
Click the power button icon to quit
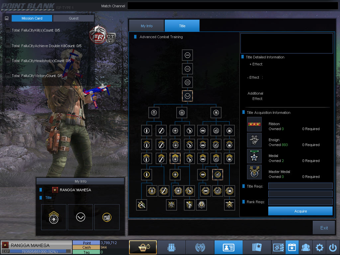(333, 247)
